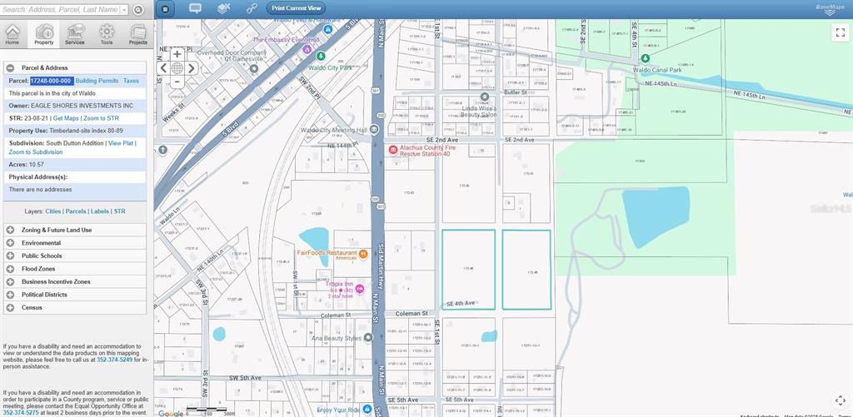Click the map zoom in plus button
Screen dimensions: 853x417
(x=177, y=54)
